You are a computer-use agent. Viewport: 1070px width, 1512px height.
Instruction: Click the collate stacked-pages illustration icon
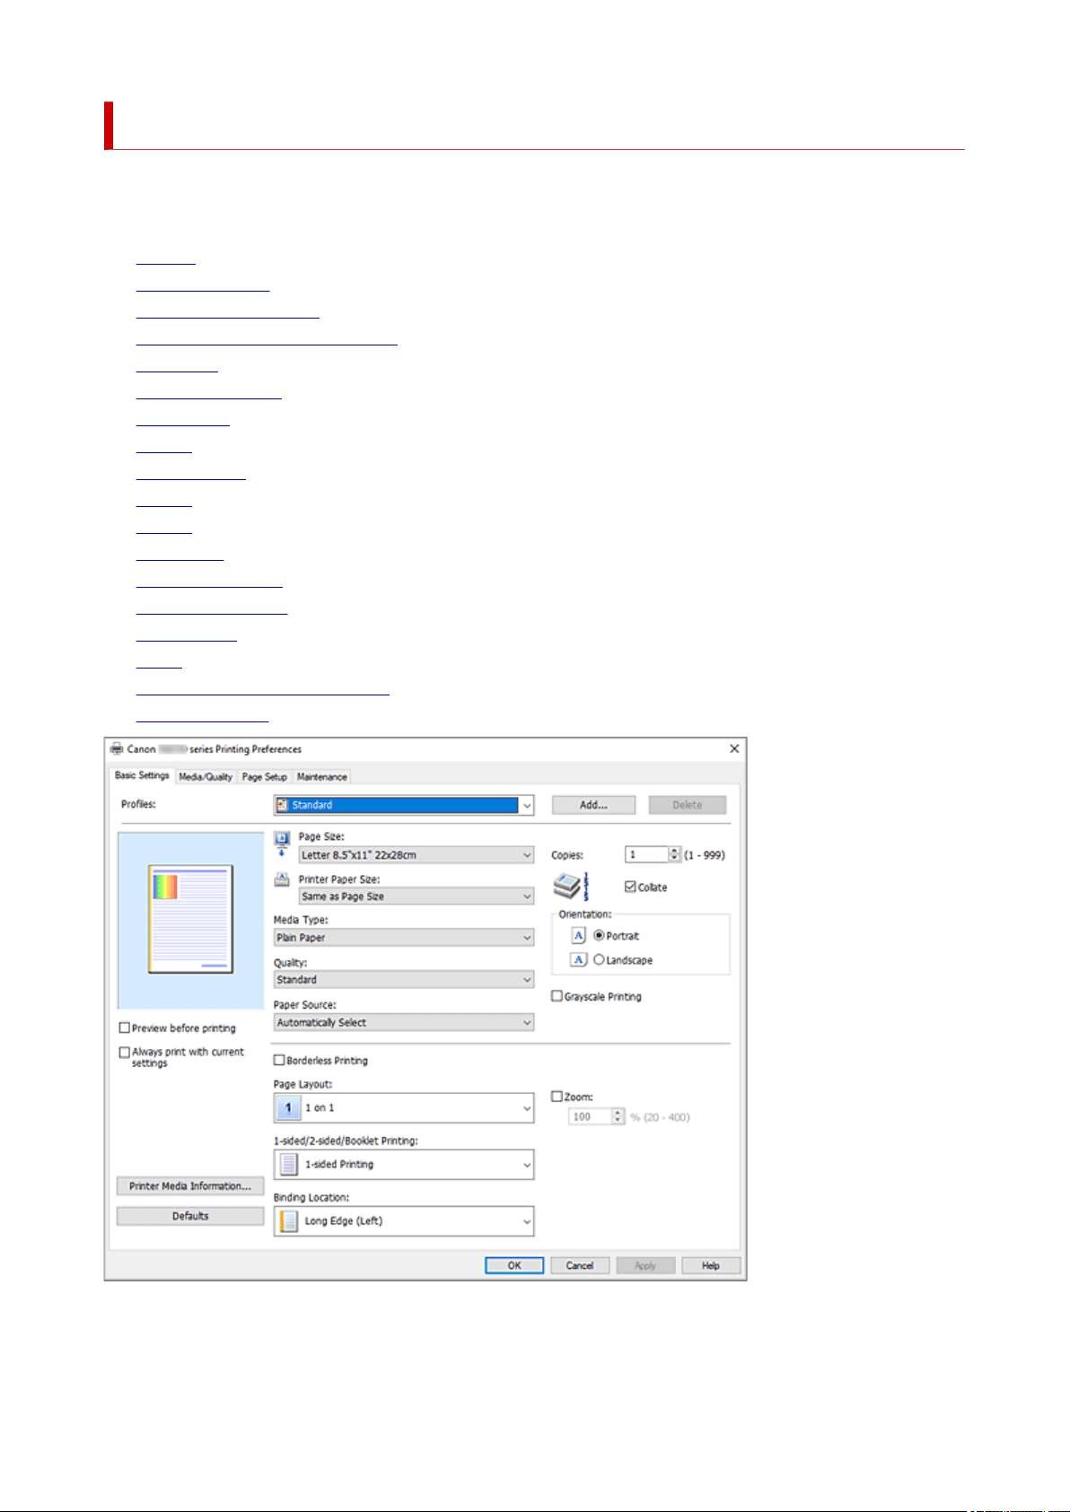(x=571, y=886)
